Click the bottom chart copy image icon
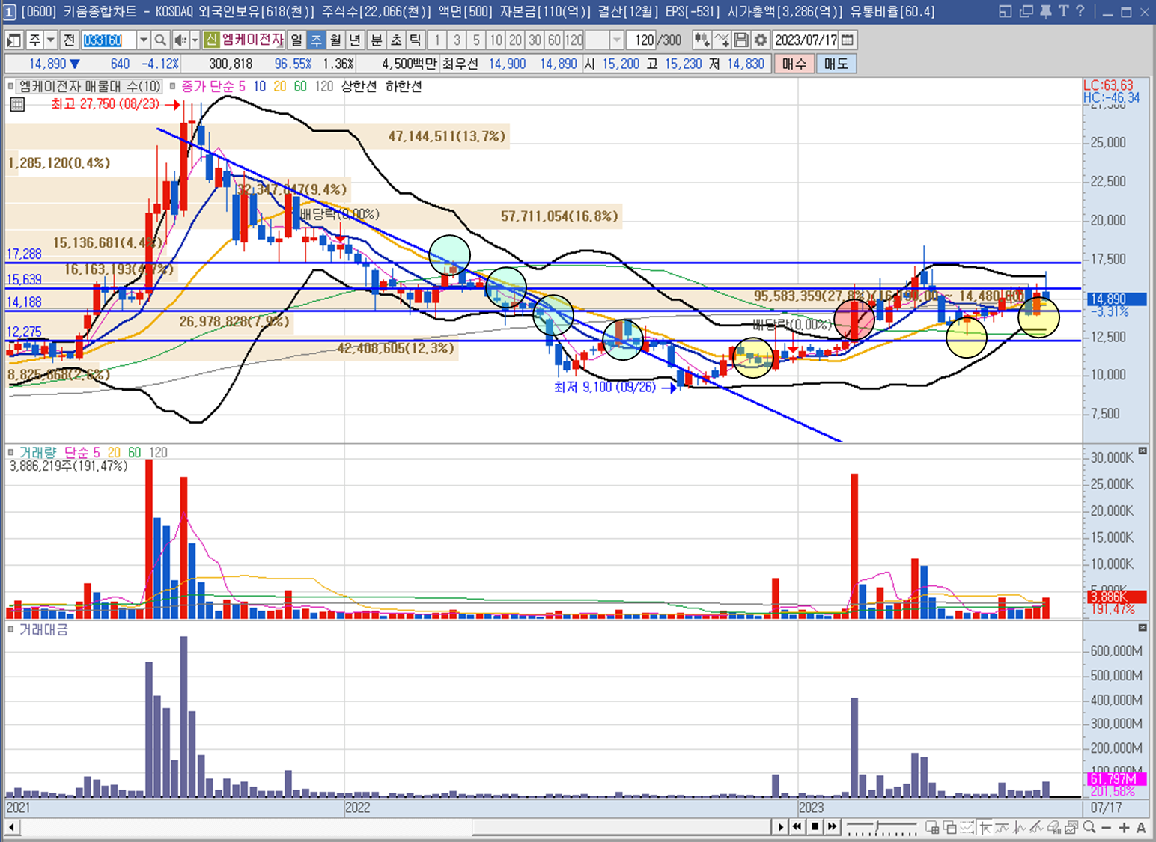The image size is (1156, 842). pos(1071,827)
